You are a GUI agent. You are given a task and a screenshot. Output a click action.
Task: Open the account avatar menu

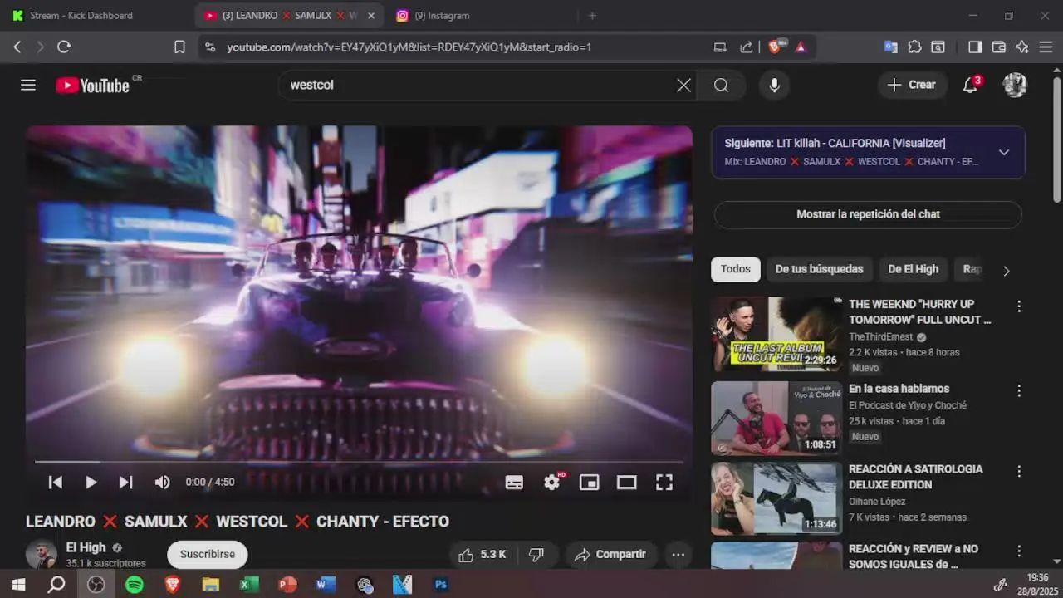(1015, 85)
